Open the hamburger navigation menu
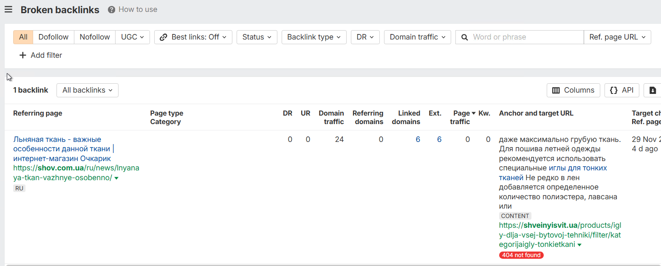Viewport: 661px width, 266px height. 8,10
